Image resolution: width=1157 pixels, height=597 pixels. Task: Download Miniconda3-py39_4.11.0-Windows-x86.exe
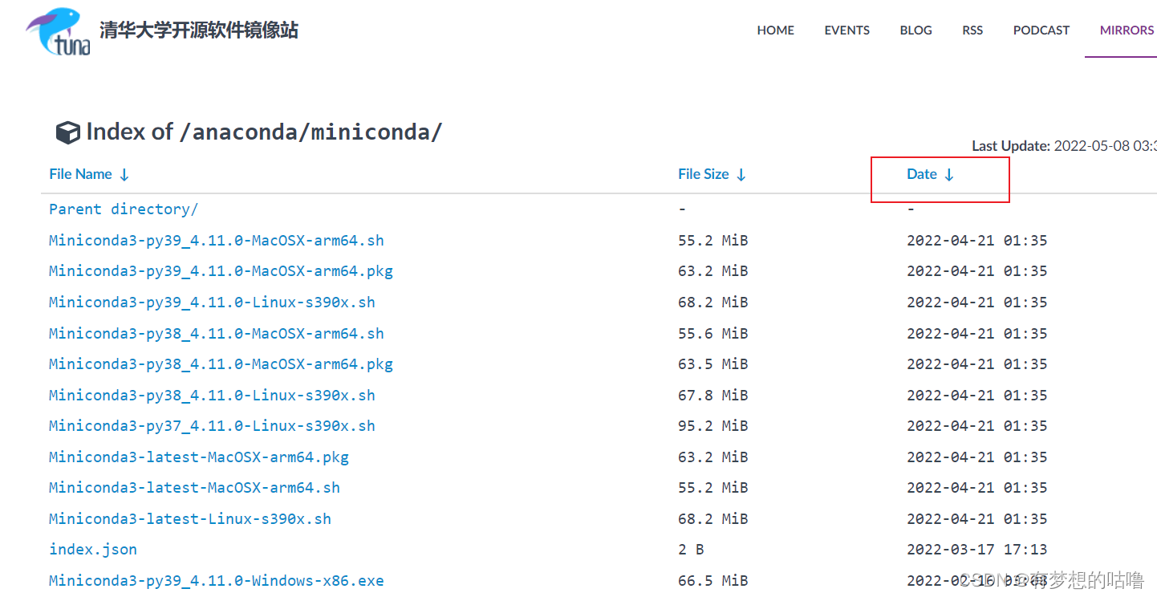pos(217,580)
